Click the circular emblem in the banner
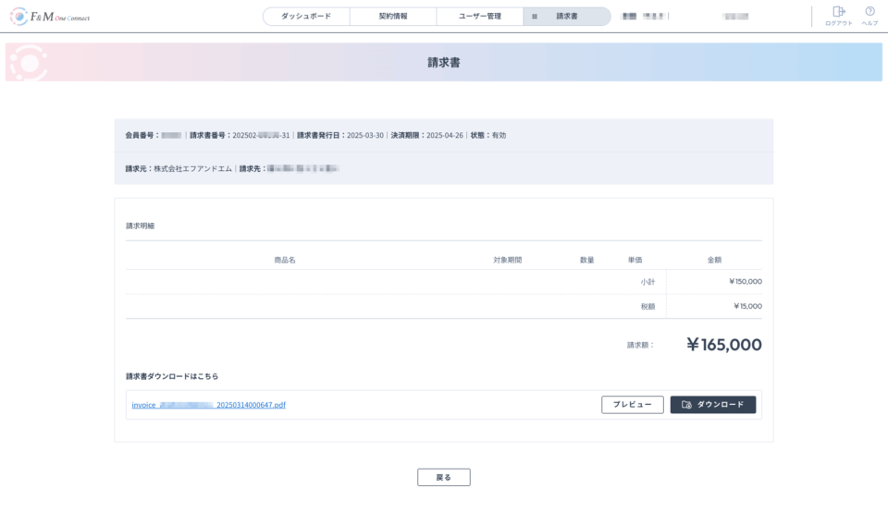The width and height of the screenshot is (888, 513). pos(27,62)
